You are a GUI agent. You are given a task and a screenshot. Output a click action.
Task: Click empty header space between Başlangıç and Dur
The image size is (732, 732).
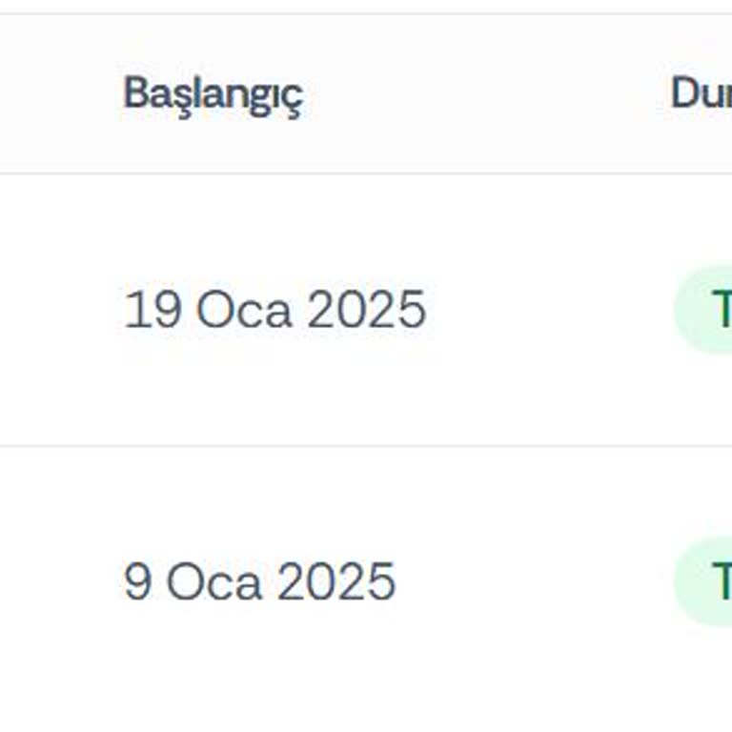[486, 93]
